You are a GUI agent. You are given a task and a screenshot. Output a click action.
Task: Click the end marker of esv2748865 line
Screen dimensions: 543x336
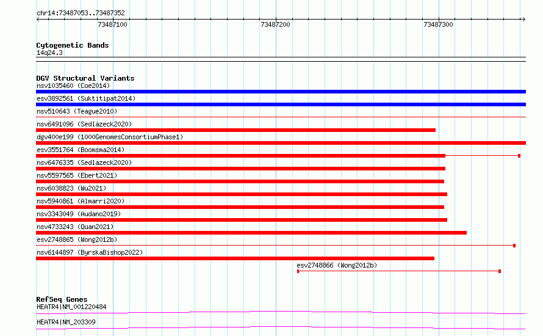(514, 246)
